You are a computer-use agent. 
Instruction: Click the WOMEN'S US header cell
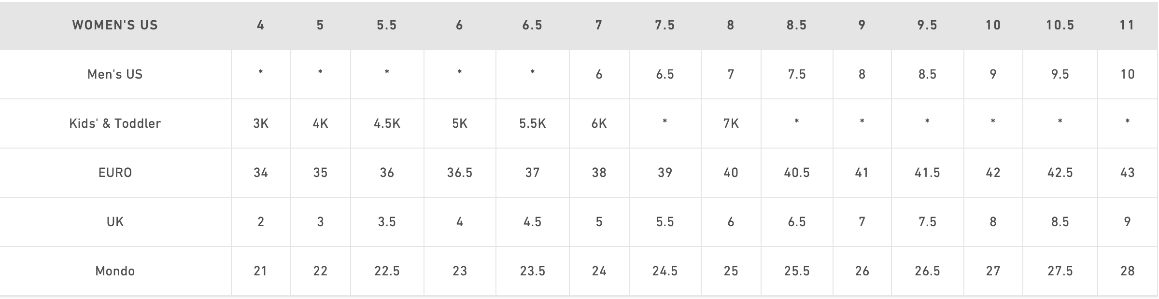pos(115,25)
